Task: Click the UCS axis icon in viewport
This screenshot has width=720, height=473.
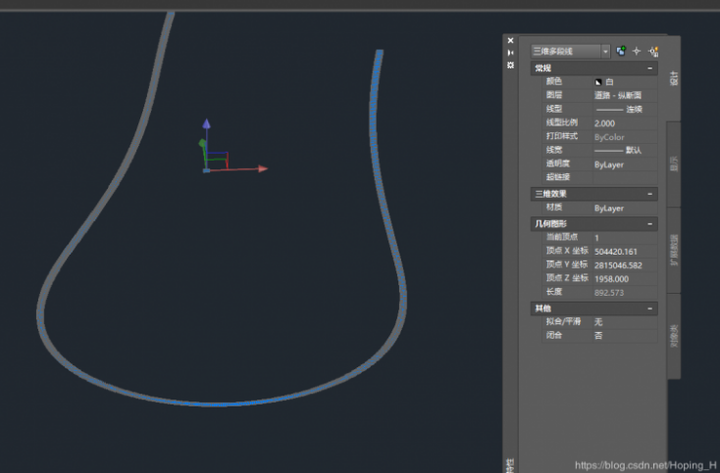Action: point(232,148)
